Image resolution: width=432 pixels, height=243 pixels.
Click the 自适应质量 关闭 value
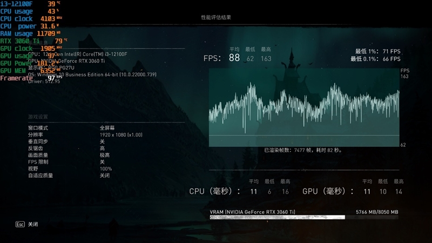point(105,175)
